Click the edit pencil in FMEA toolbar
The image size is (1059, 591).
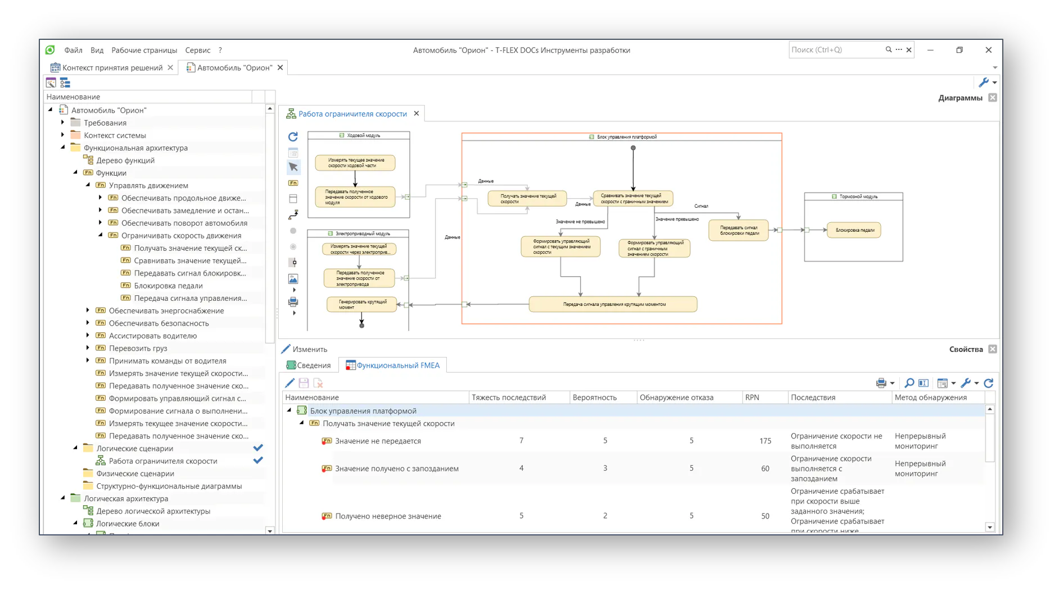pyautogui.click(x=289, y=383)
